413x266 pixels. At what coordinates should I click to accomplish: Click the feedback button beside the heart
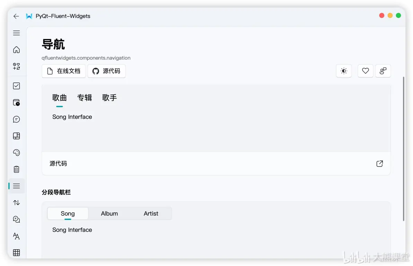click(x=383, y=71)
